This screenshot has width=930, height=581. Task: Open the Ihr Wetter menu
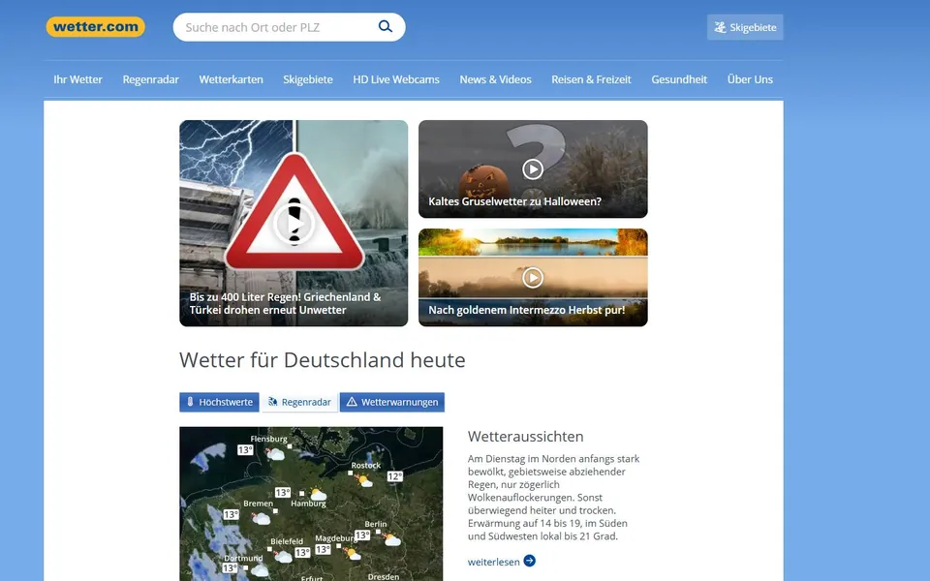click(x=77, y=79)
